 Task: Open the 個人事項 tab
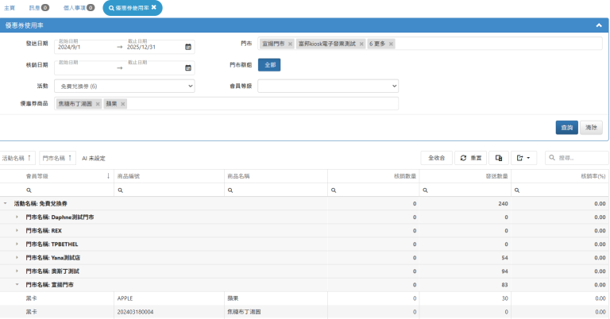click(79, 8)
